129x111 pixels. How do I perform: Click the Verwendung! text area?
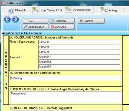click(66, 97)
